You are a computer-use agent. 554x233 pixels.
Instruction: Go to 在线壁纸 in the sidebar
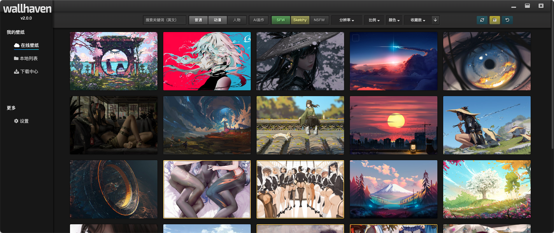(26, 45)
